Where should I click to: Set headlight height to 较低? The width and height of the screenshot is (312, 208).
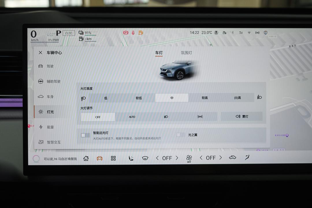tap(139, 98)
